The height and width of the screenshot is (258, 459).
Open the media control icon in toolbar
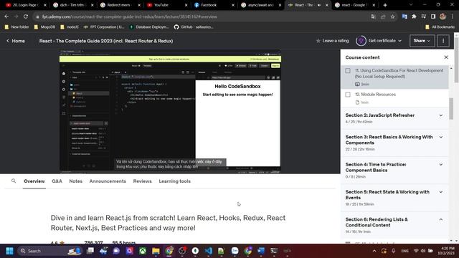[424, 16]
